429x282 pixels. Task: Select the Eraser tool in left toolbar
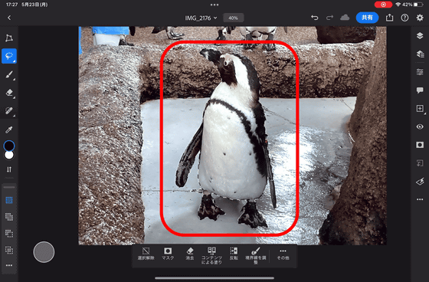(9, 93)
